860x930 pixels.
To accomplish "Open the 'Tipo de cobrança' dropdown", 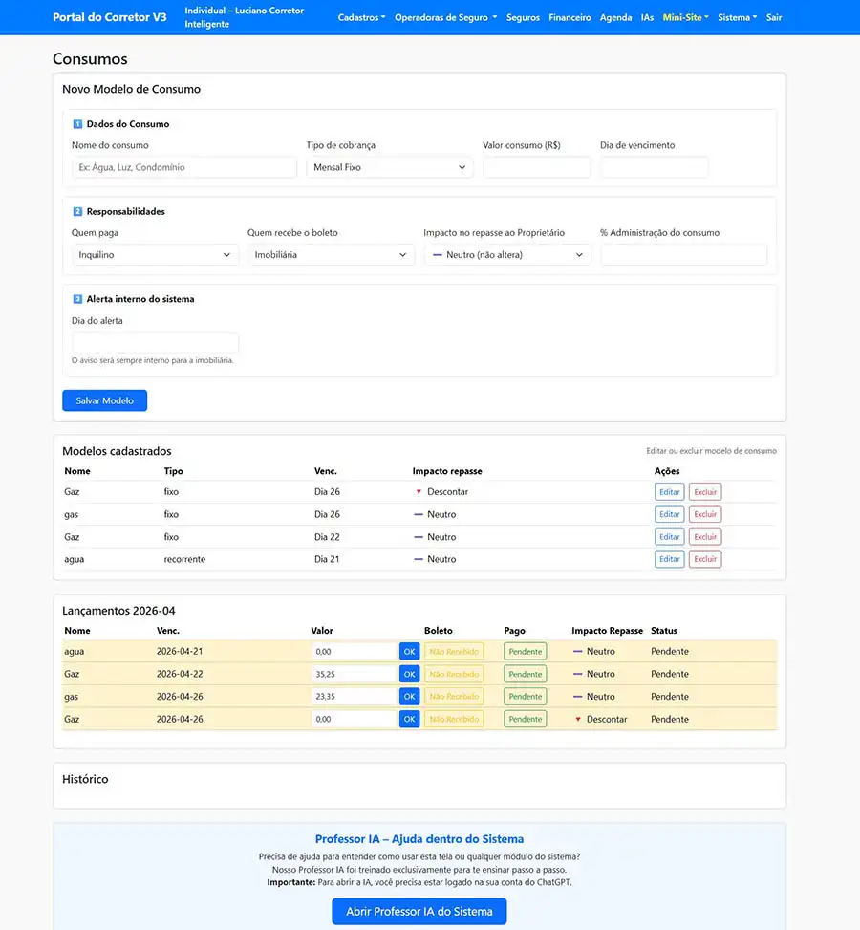I will 390,167.
